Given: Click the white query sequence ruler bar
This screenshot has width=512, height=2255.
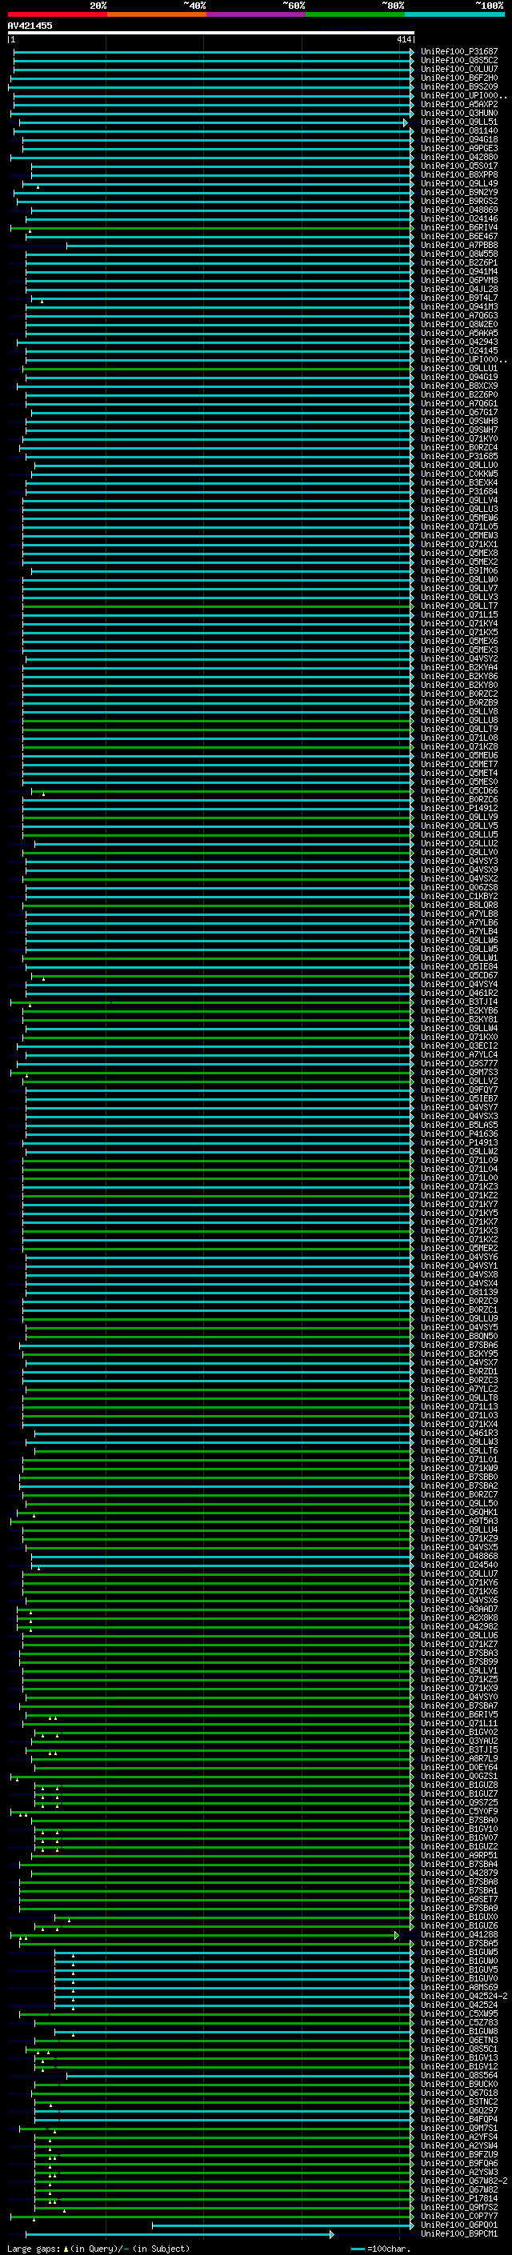Looking at the screenshot, I should point(210,34).
